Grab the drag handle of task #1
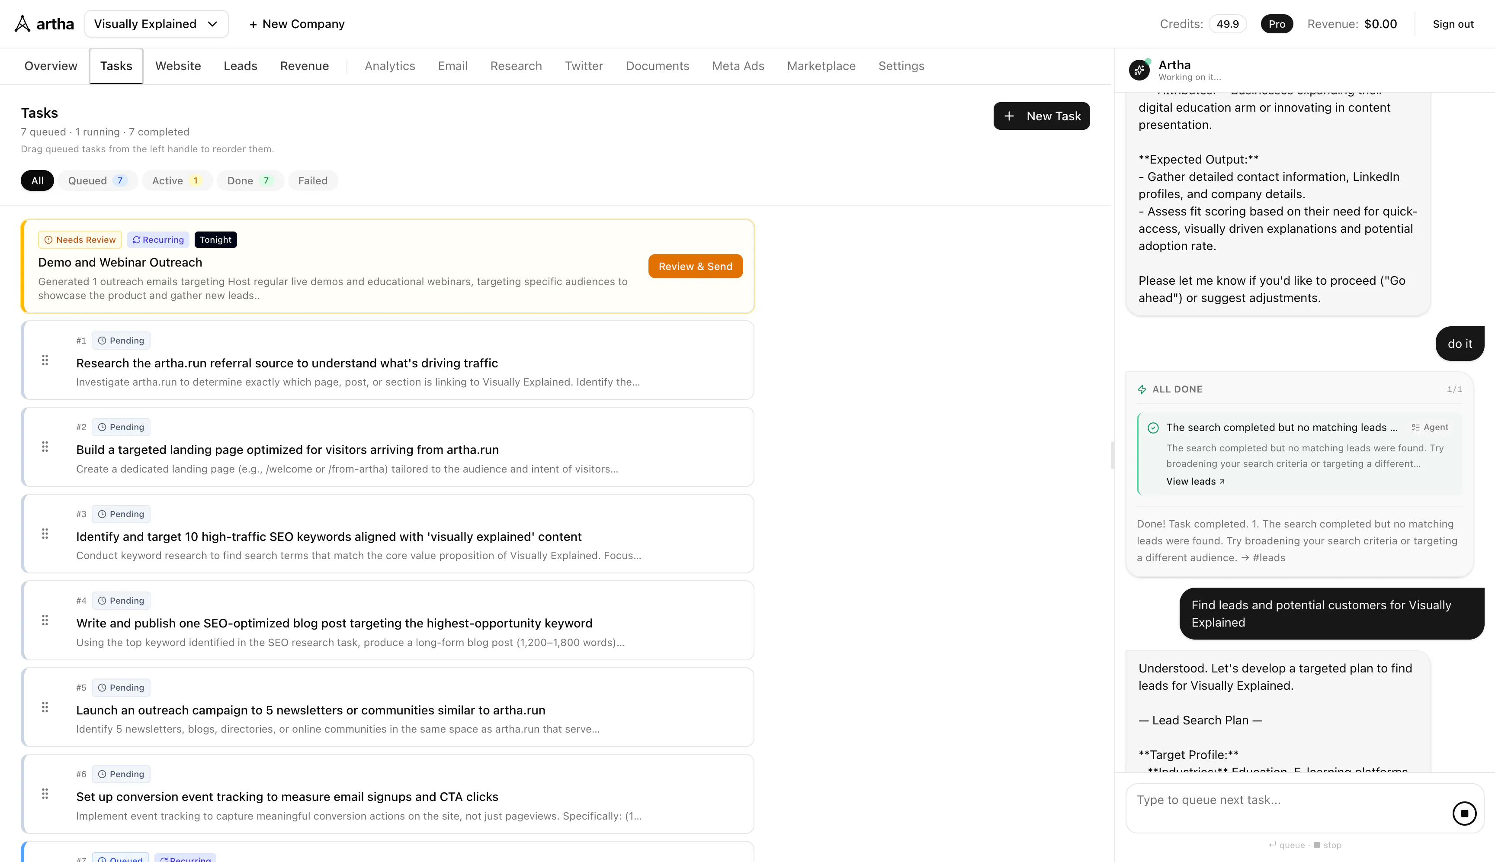Viewport: 1495px width, 862px height. pyautogui.click(x=45, y=360)
